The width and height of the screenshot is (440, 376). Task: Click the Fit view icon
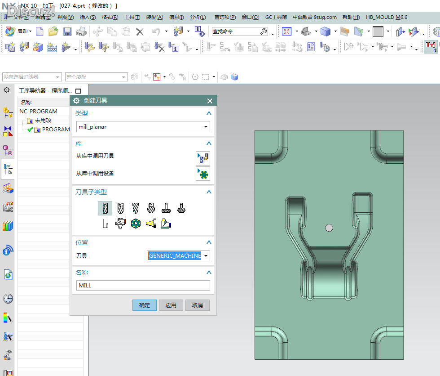click(x=287, y=31)
